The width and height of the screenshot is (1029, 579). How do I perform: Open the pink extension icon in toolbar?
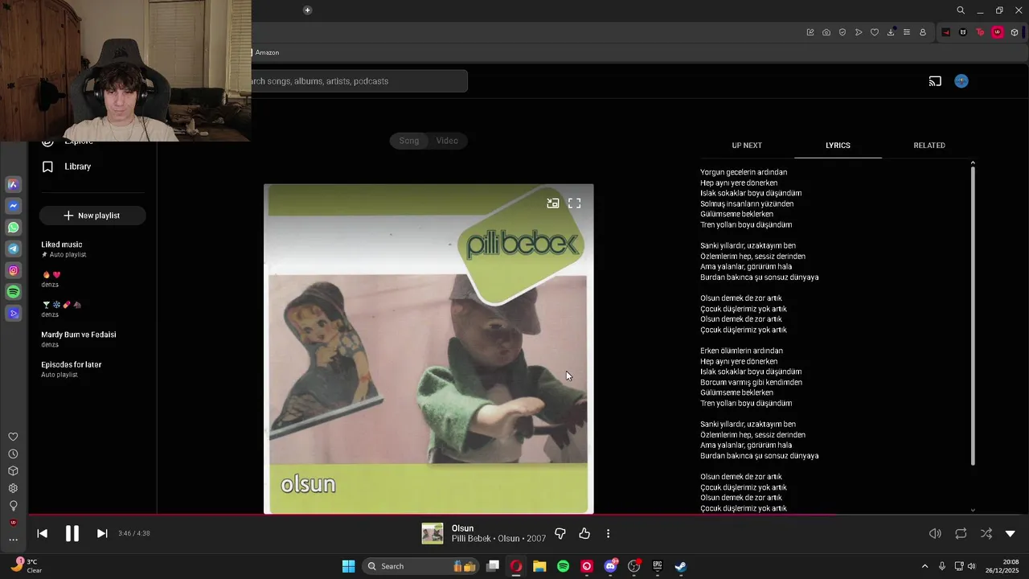point(998,32)
